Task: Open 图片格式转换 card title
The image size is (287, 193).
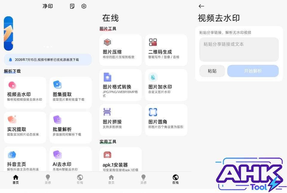Action: click(x=117, y=87)
